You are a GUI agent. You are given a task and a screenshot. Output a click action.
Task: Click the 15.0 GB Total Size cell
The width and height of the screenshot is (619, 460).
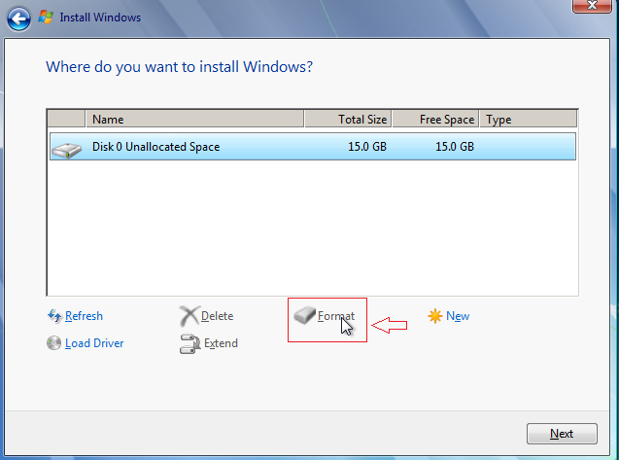tap(367, 147)
